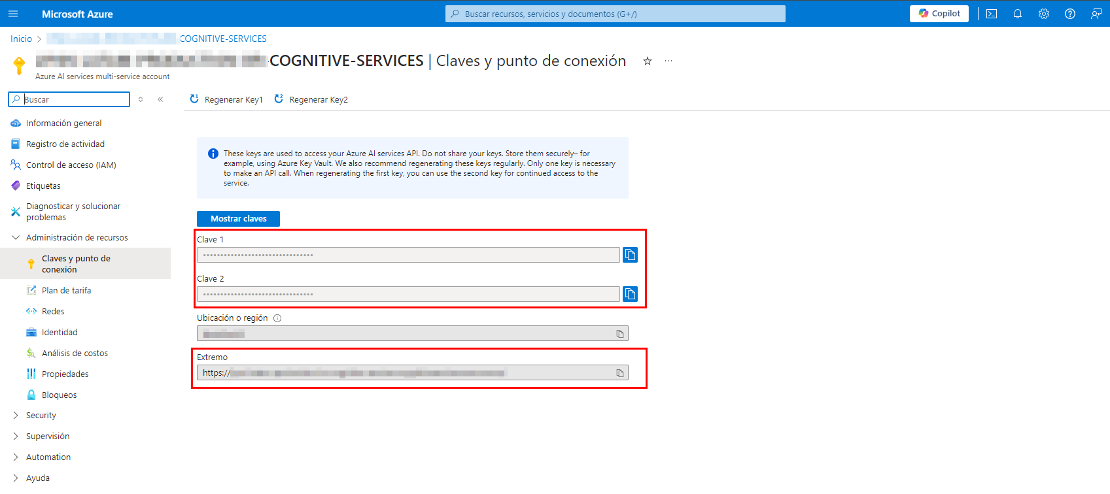
Task: Copy Clave 1 to clipboard
Action: (x=630, y=254)
